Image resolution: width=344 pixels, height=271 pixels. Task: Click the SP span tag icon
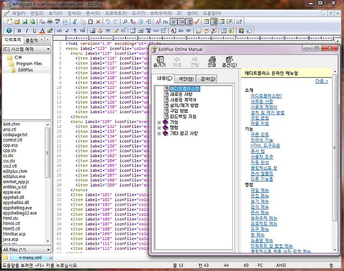click(x=188, y=31)
